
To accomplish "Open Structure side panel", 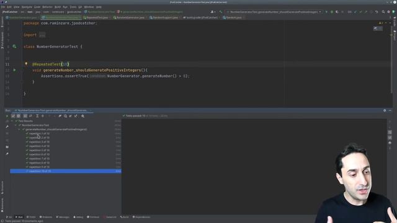I will pos(2,188).
